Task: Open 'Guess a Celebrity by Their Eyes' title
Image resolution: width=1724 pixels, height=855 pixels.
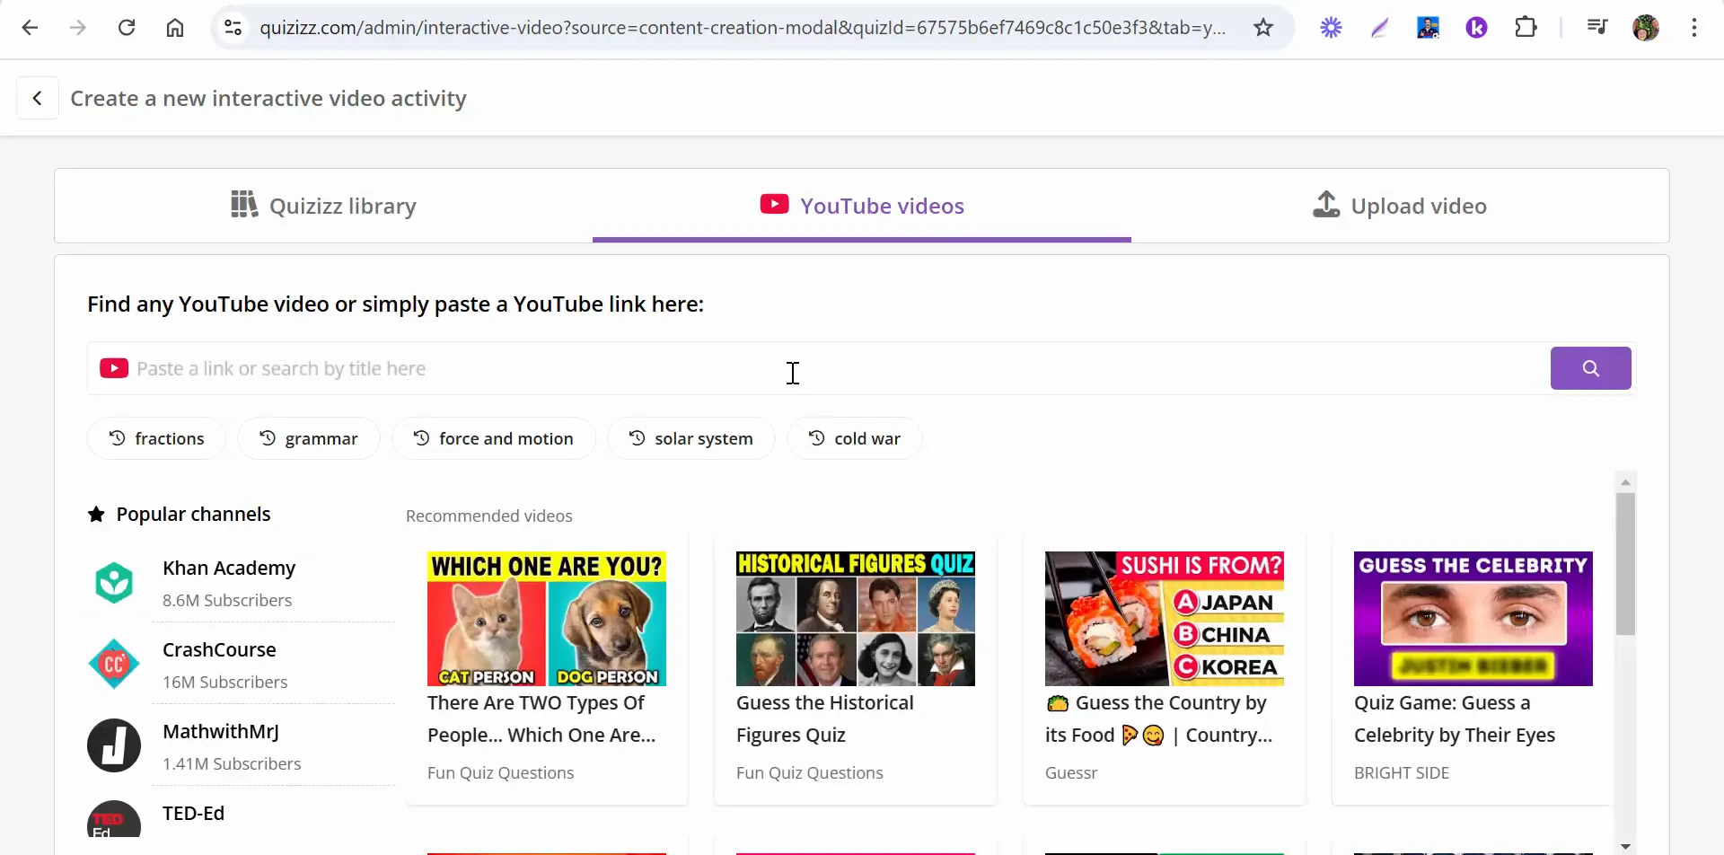Action: (1455, 719)
